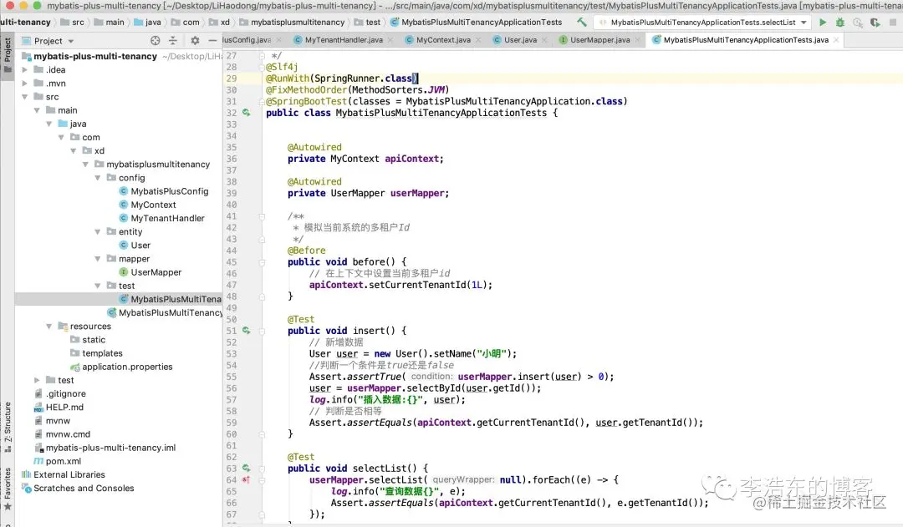This screenshot has width=903, height=527.
Task: Close the MyTenantHandler.java tab
Action: click(x=391, y=40)
